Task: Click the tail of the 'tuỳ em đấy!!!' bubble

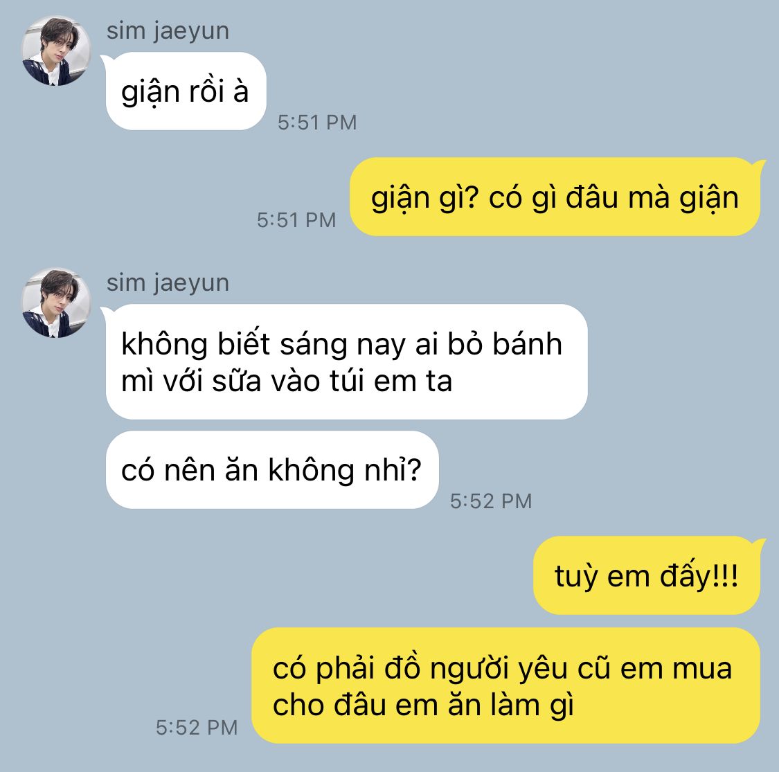Action: pyautogui.click(x=759, y=543)
